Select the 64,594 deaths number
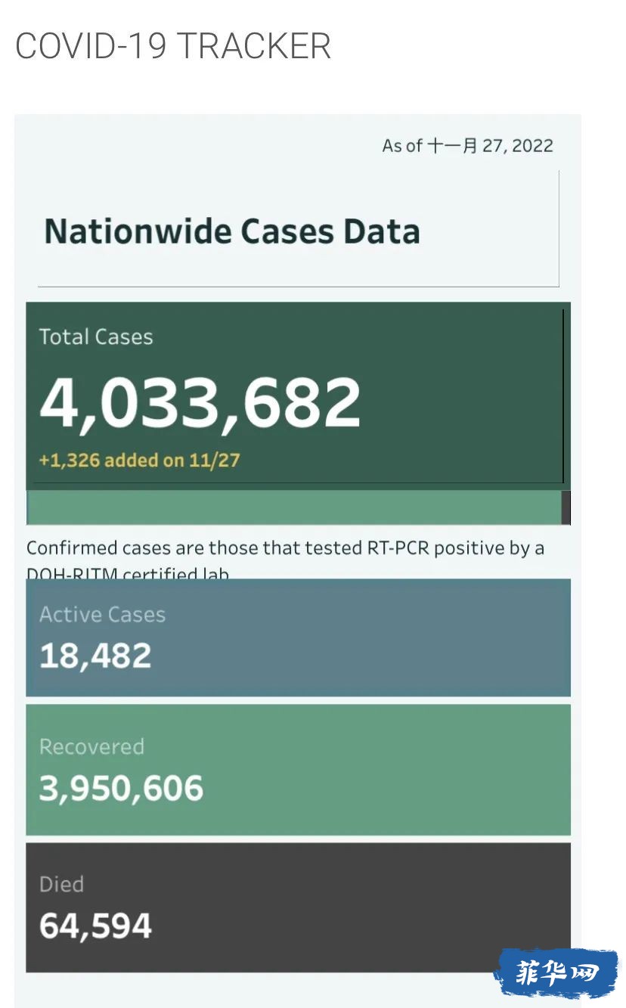626x1008 pixels. (x=95, y=926)
